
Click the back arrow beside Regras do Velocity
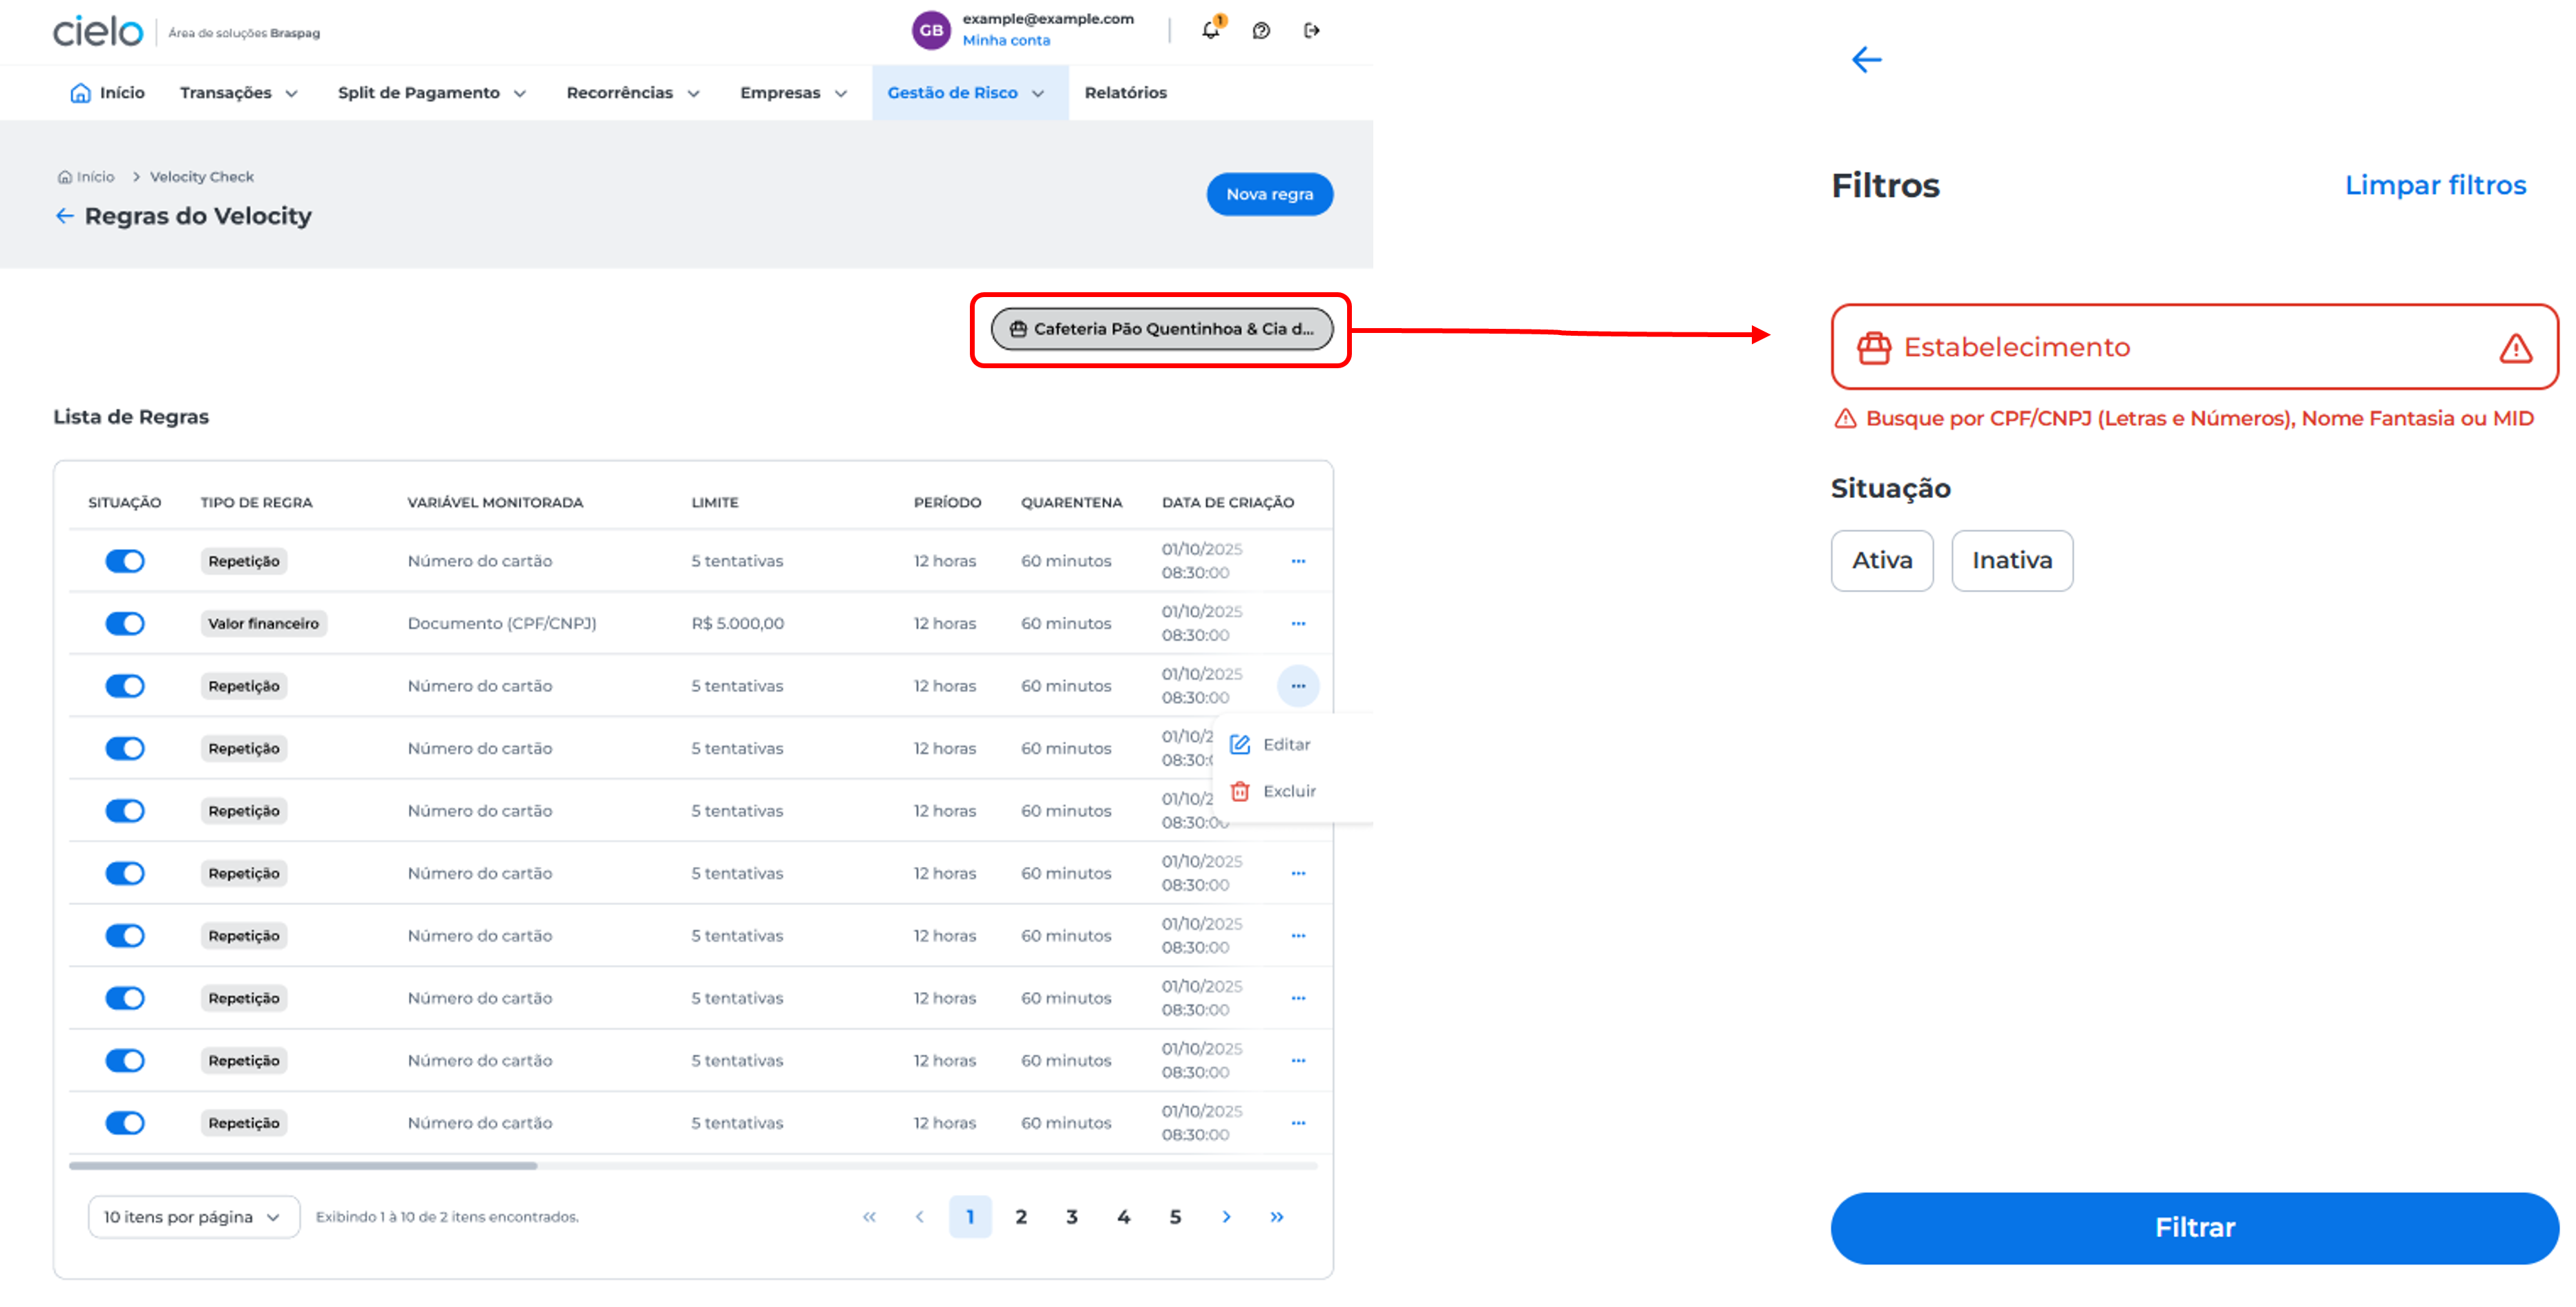[65, 216]
